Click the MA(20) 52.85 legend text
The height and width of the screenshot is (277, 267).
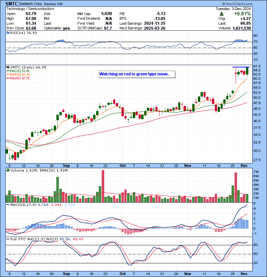click(20, 71)
